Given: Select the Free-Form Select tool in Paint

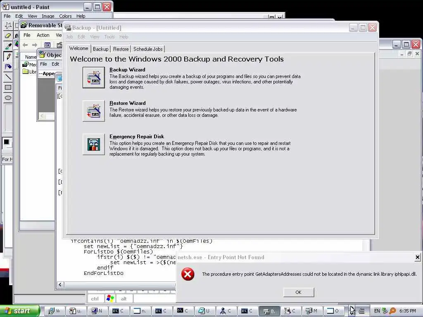Looking at the screenshot, I should [x=8, y=26].
